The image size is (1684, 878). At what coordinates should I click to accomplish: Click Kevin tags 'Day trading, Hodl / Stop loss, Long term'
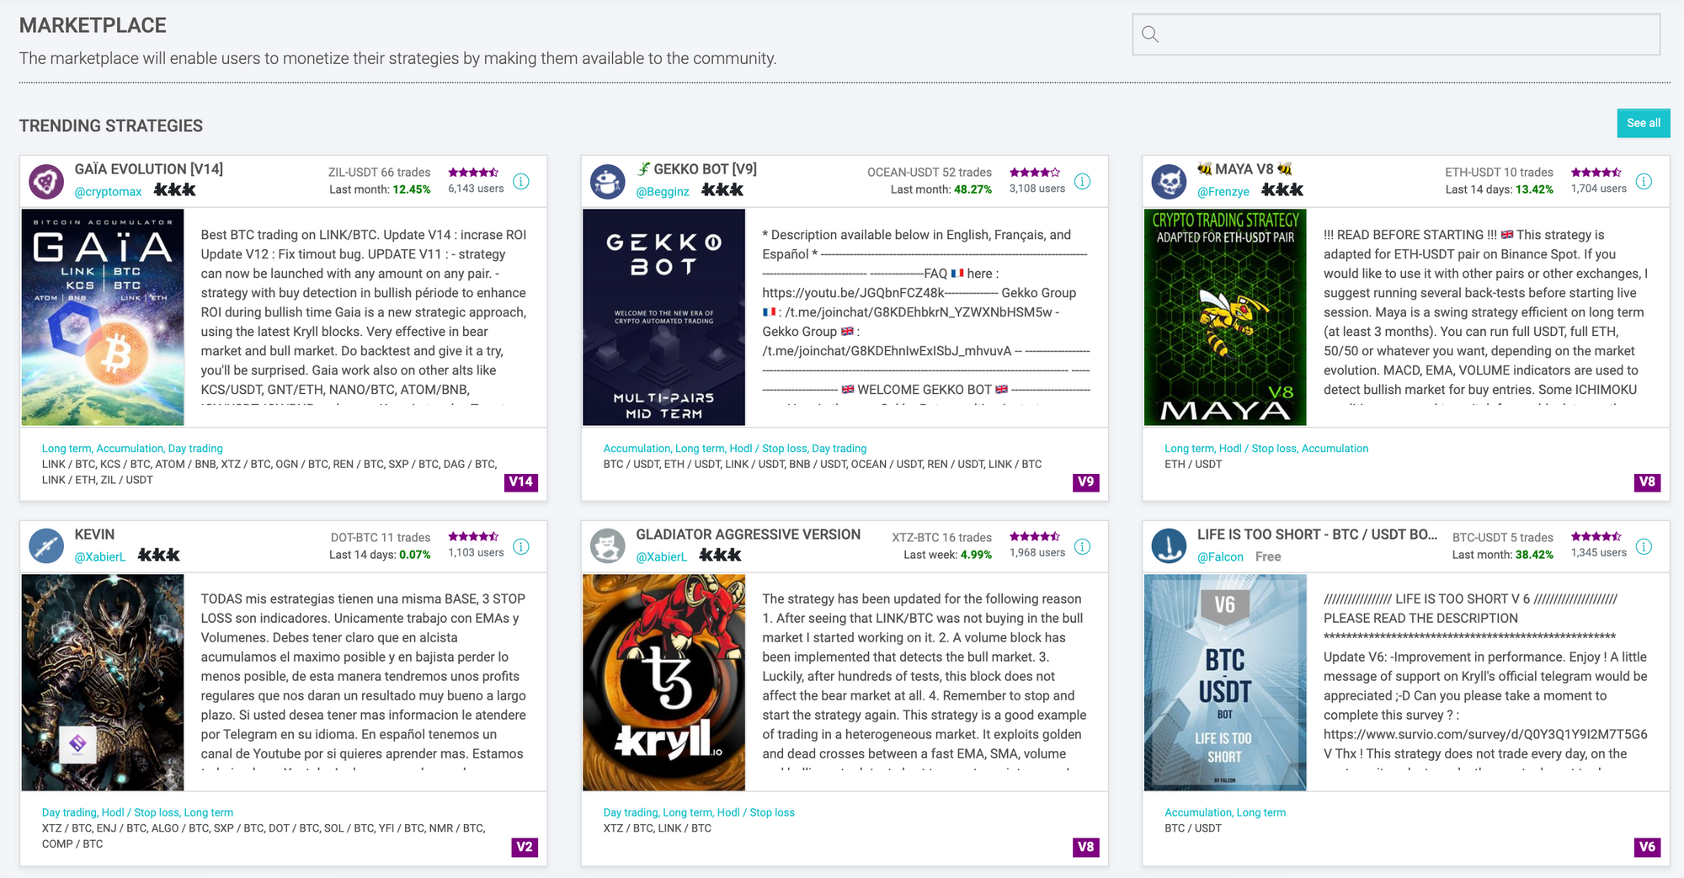(x=137, y=812)
